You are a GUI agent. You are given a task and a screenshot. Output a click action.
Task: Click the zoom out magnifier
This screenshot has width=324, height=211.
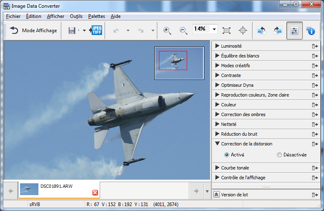(183, 31)
